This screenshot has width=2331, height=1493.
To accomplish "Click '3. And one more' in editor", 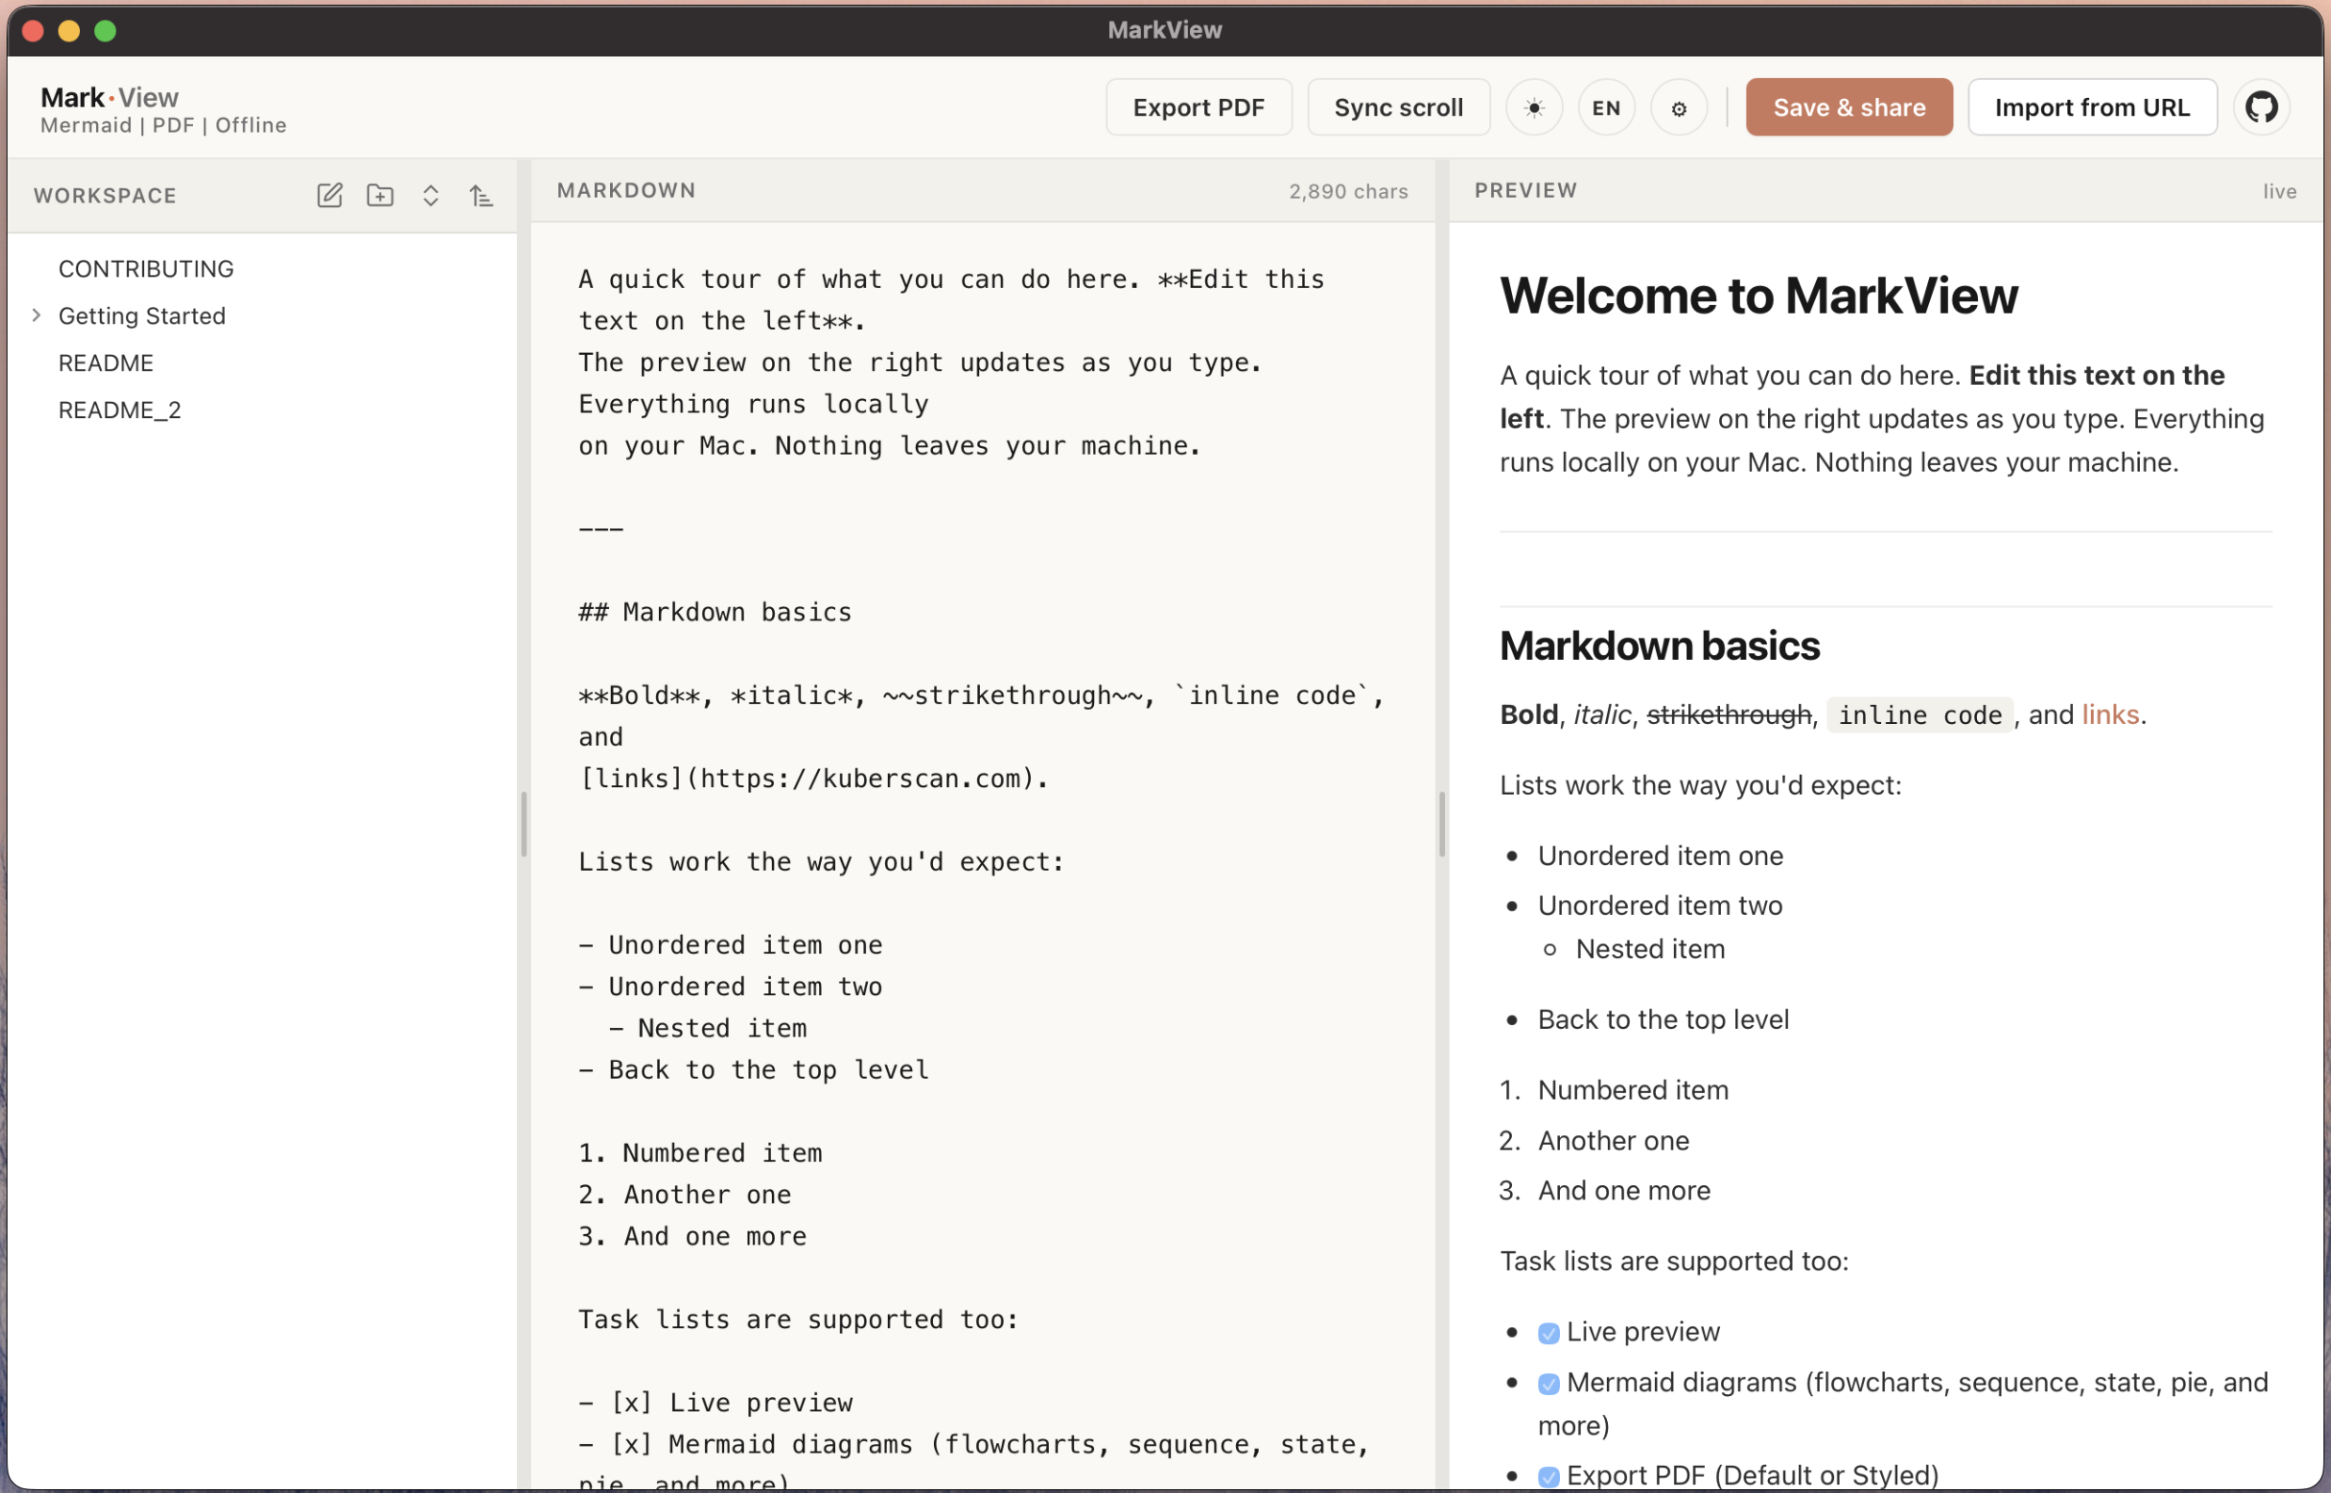I will [692, 1236].
